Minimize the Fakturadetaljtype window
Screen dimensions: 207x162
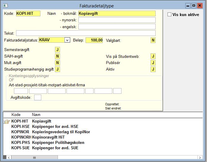tap(188, 6)
